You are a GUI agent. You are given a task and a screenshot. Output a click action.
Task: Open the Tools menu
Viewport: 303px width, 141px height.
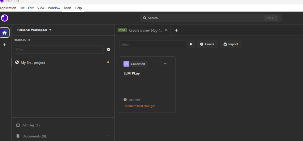(x=67, y=8)
